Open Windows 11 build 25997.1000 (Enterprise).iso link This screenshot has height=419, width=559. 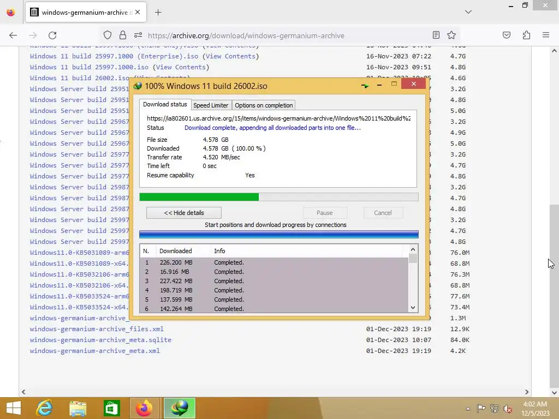click(114, 56)
